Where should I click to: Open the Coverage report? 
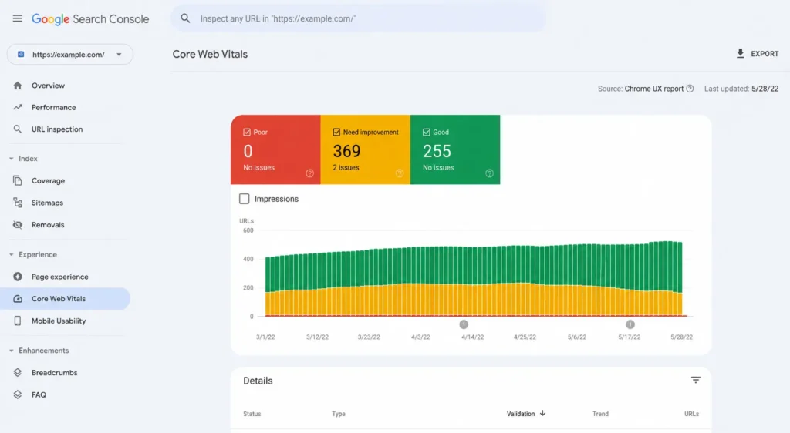pos(66,180)
